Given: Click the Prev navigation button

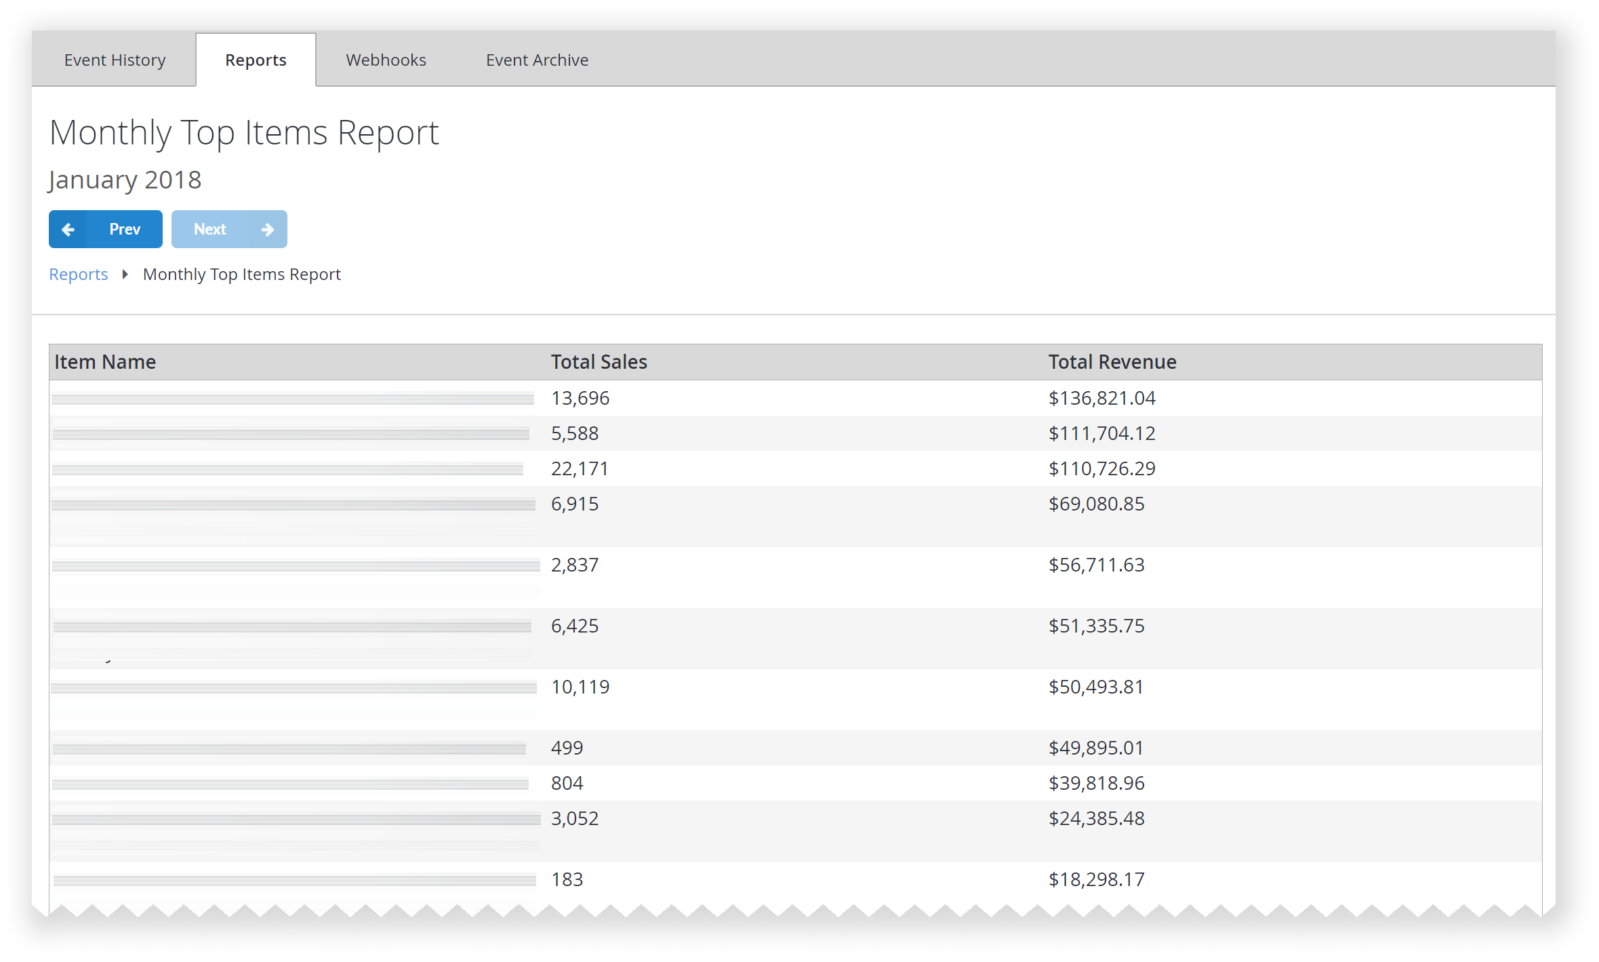Looking at the screenshot, I should pos(104,228).
